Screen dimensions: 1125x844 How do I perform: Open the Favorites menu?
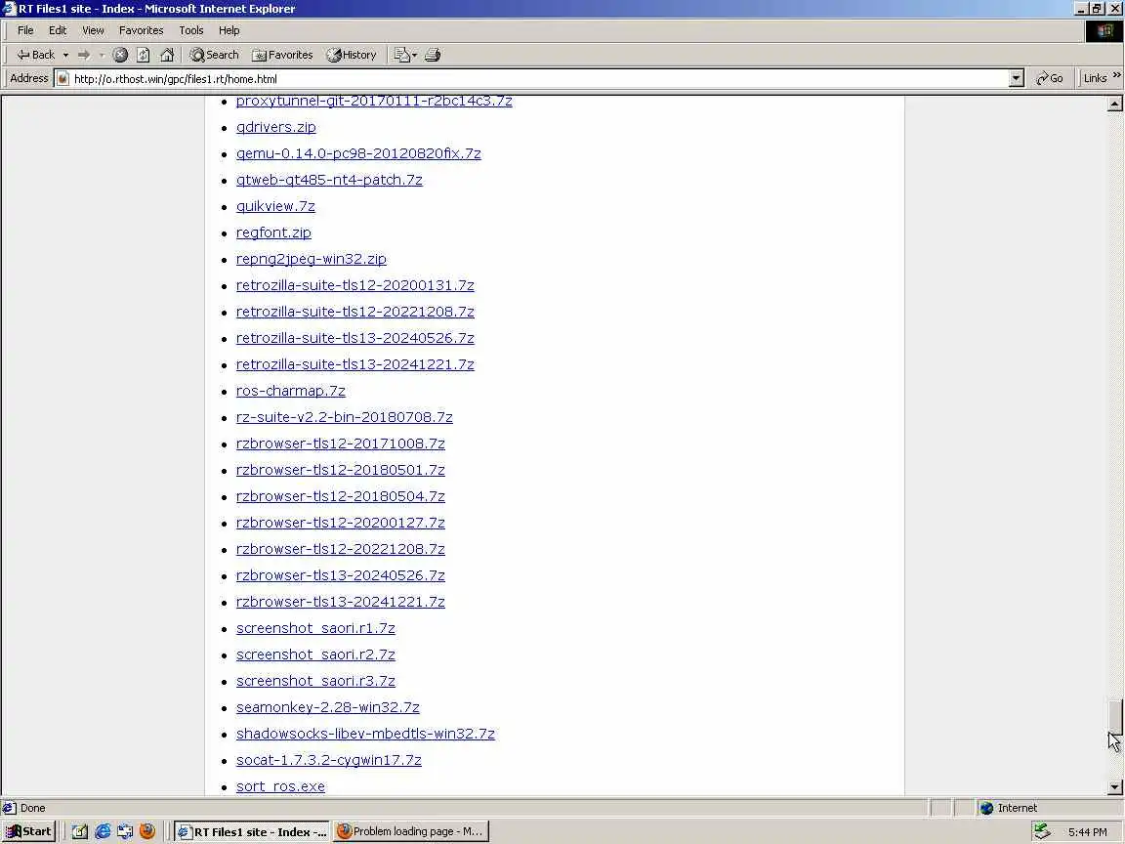click(141, 30)
